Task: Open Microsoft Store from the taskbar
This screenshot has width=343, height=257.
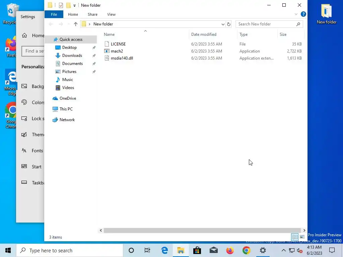Action: click(197, 250)
